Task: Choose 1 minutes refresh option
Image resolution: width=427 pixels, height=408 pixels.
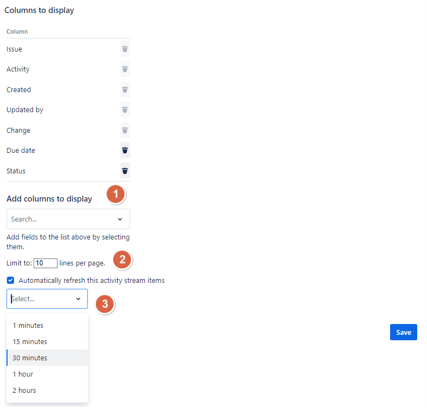Action: (28, 326)
